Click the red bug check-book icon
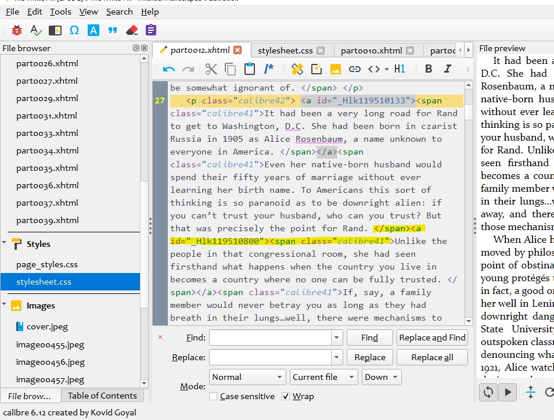 point(16,30)
